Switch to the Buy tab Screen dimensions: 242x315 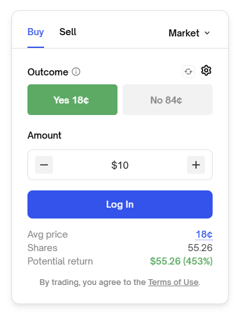pos(36,32)
